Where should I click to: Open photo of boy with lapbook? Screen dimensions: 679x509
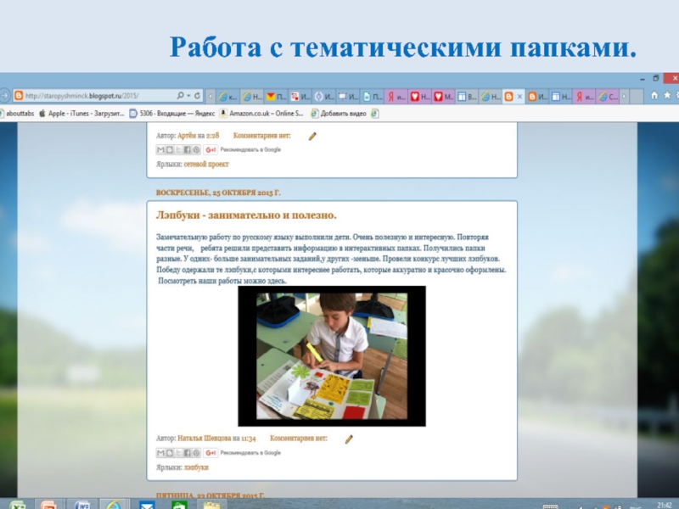click(x=332, y=356)
